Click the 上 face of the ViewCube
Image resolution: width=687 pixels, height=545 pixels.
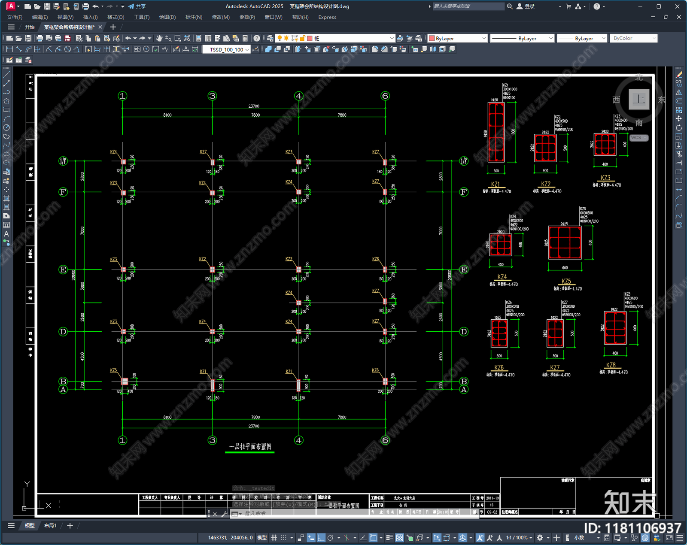(639, 100)
